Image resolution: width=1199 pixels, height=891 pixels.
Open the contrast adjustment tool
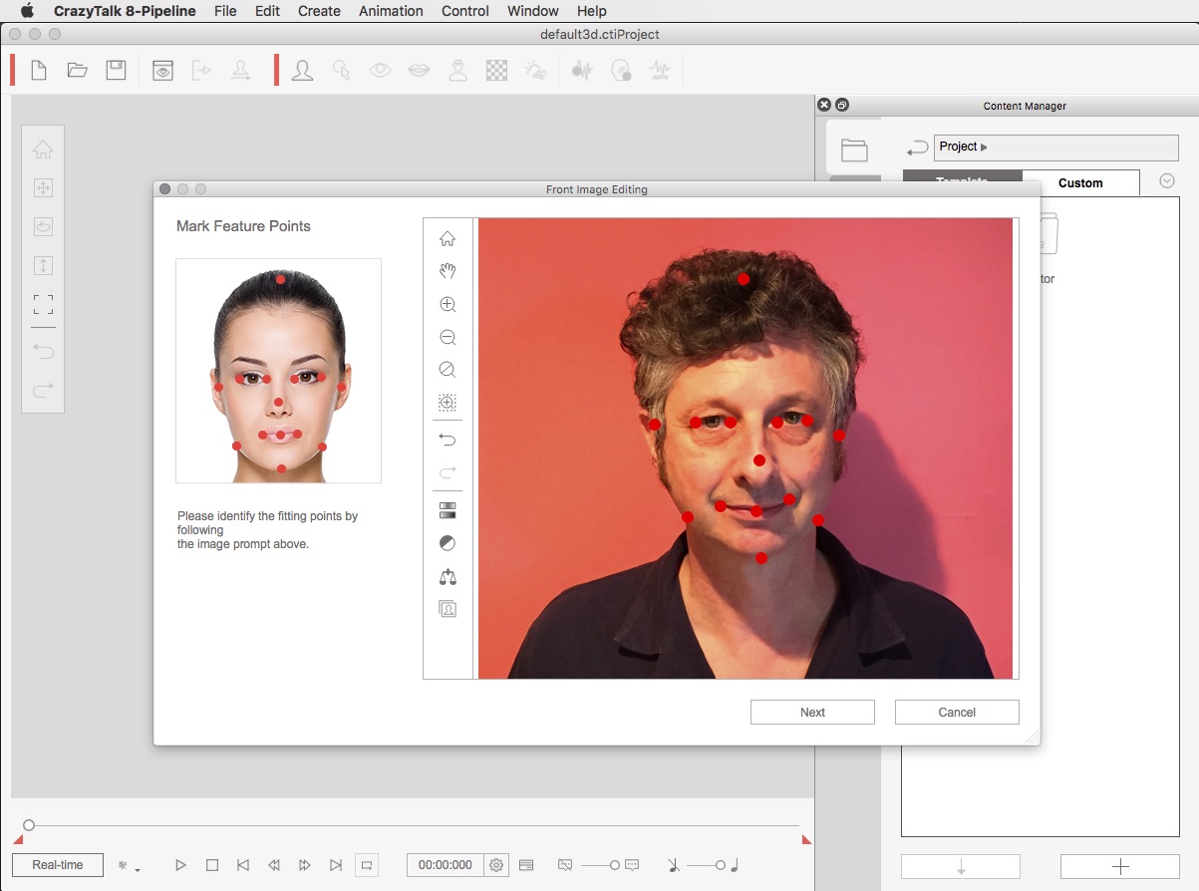[448, 543]
